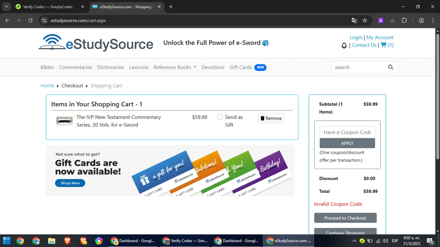440x247 pixels.
Task: Launch Brave browser from taskbar
Action: [67, 241]
